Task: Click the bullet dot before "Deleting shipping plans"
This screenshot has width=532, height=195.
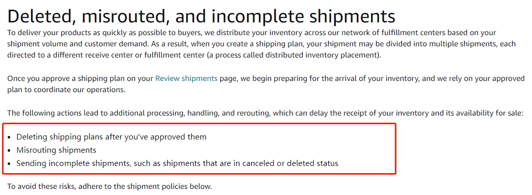Action: [9, 137]
